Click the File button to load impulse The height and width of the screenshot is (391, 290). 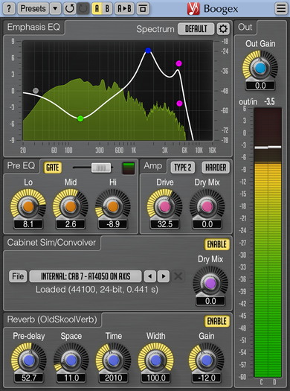tap(18, 276)
